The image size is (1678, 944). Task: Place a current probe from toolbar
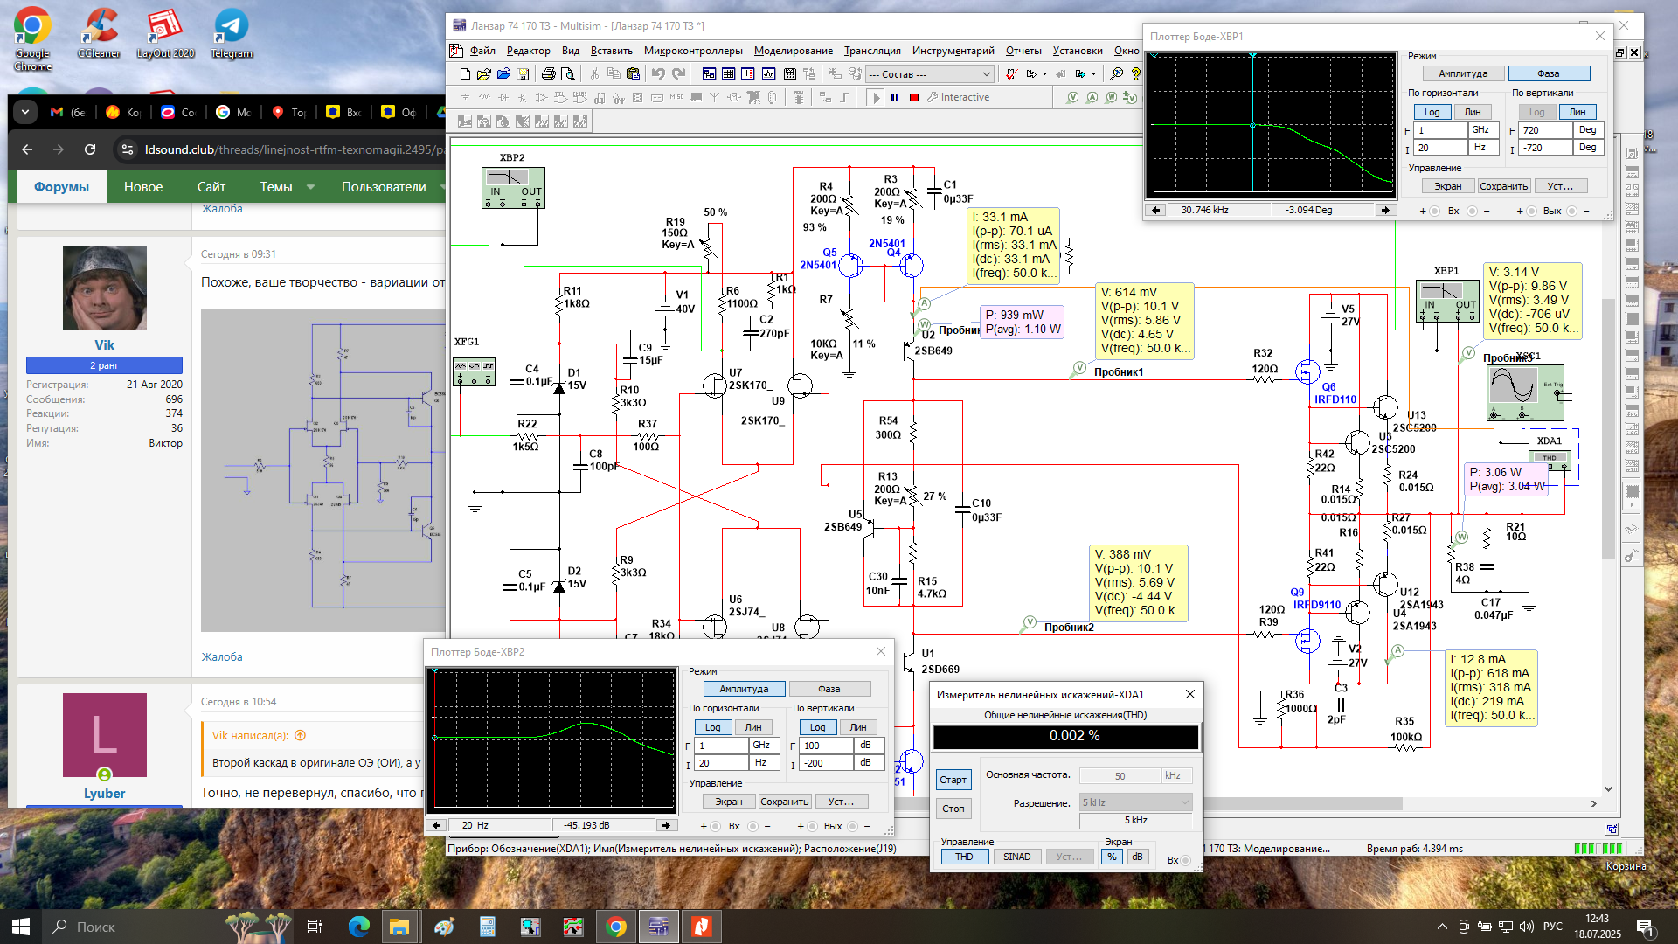pyautogui.click(x=1092, y=98)
